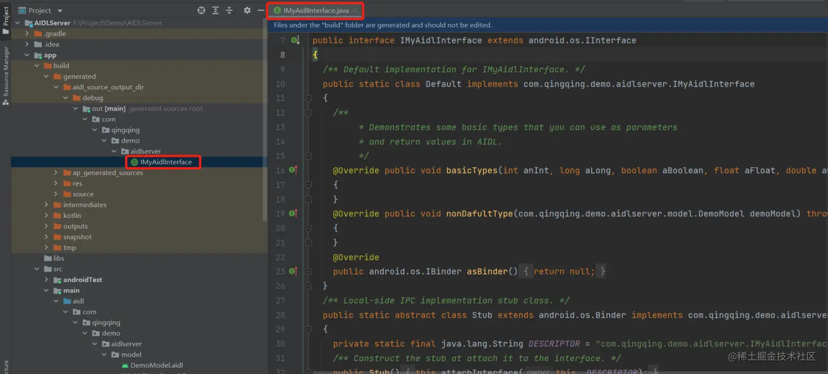Click the Collapse All icon in Project panel
Screen dimensions: 828x374
[229, 10]
